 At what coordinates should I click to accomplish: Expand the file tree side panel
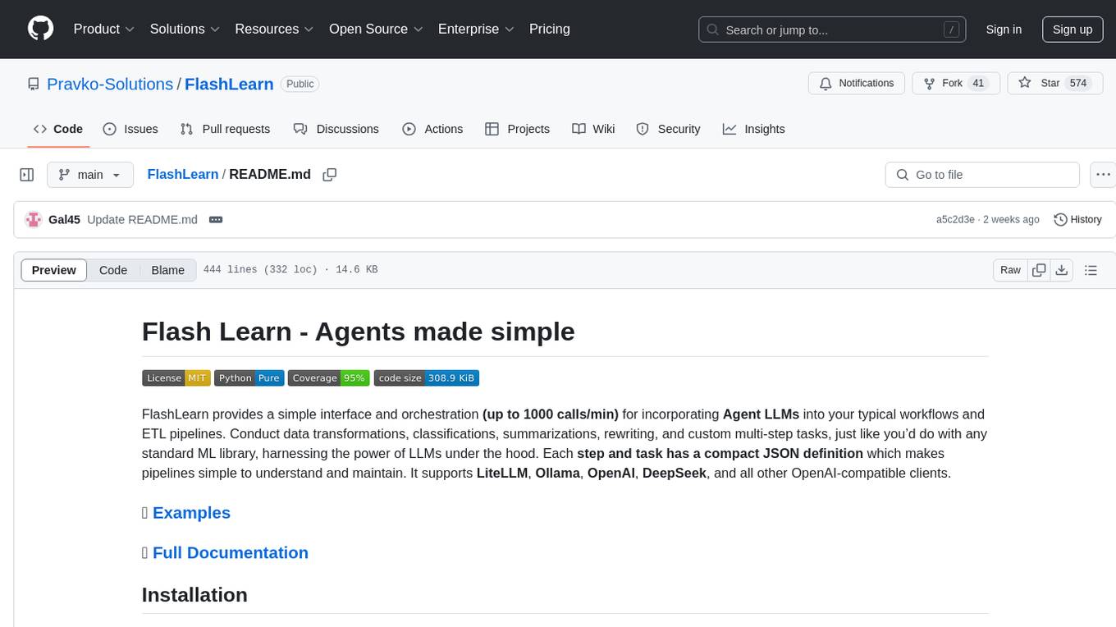pos(27,175)
